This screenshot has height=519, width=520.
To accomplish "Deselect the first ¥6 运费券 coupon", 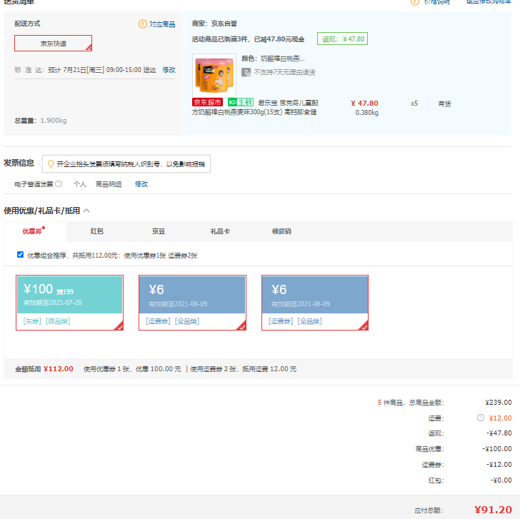I will (x=192, y=303).
